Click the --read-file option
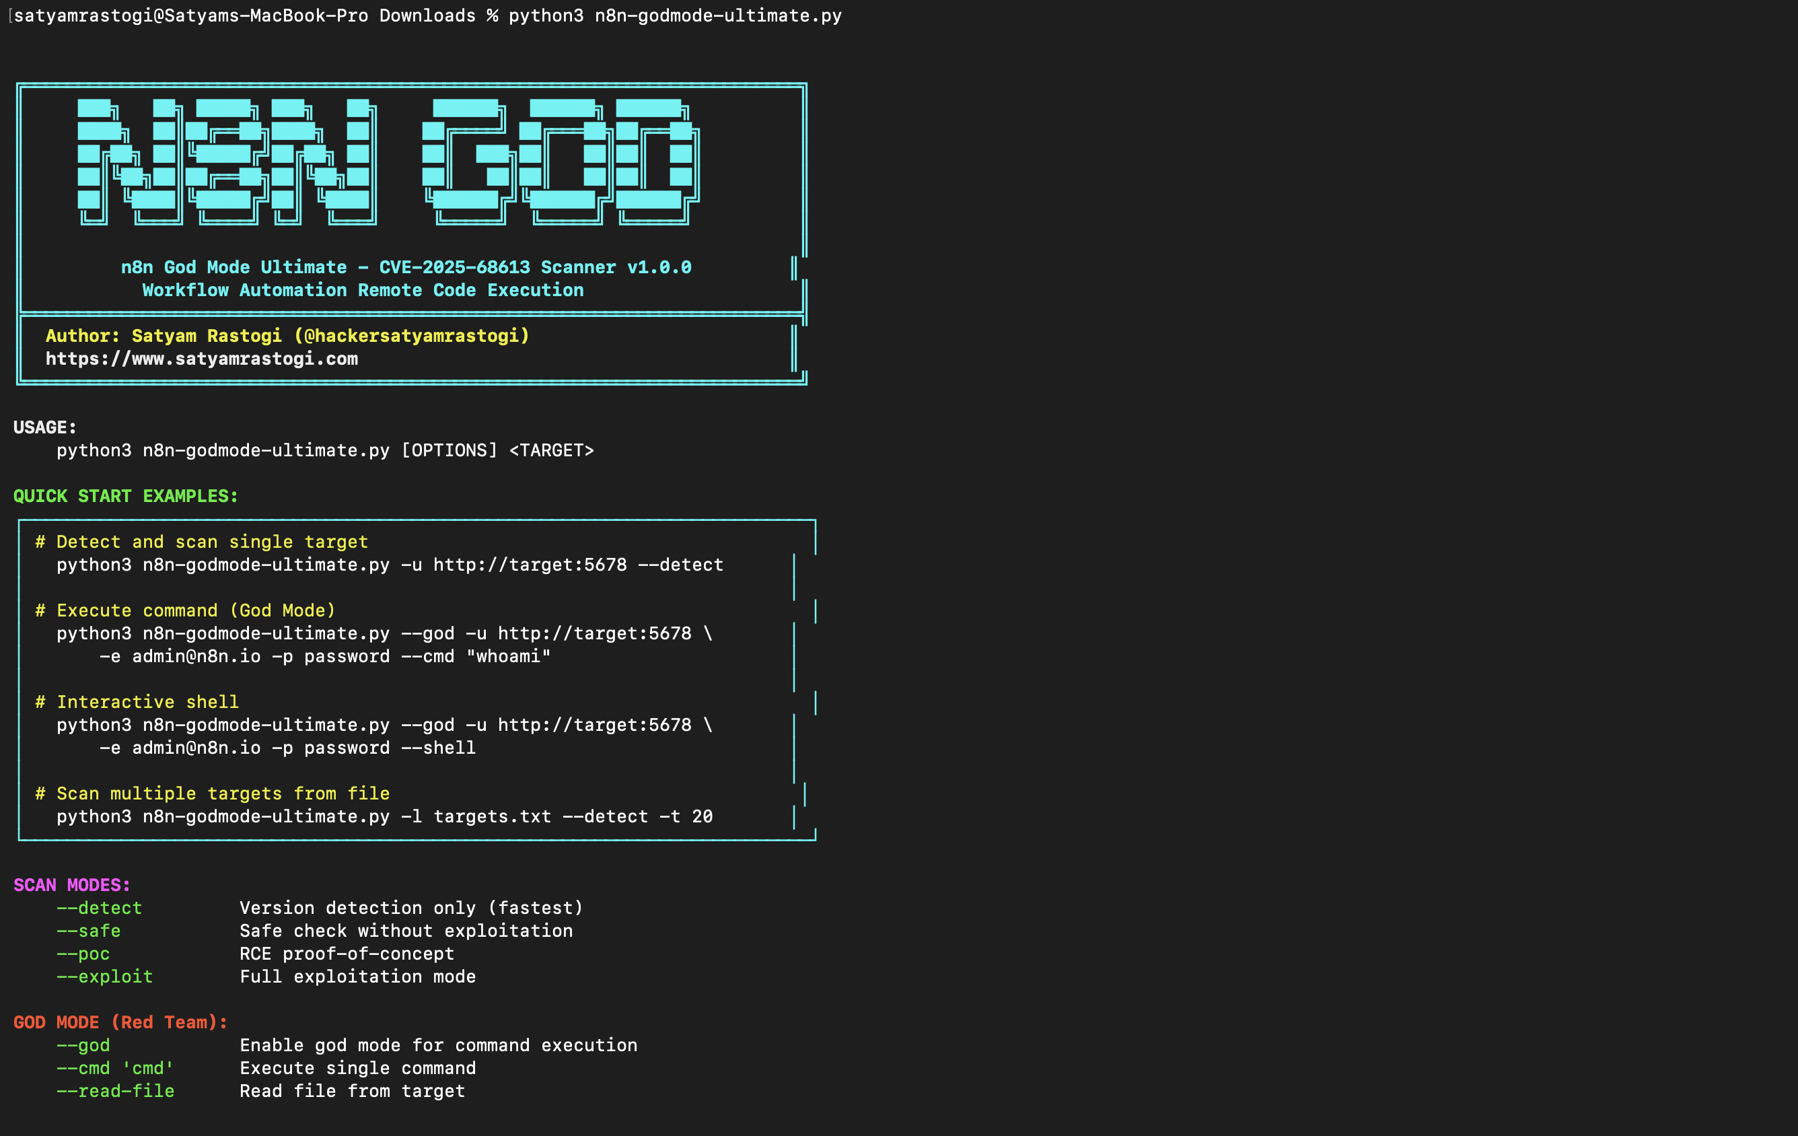The width and height of the screenshot is (1798, 1136). [115, 1092]
